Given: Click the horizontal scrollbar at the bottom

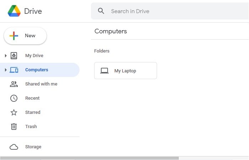Looking at the screenshot, I should pos(90,158).
